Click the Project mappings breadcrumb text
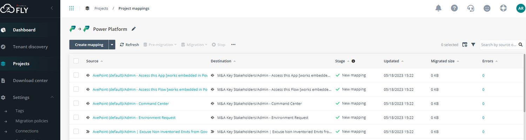The width and height of the screenshot is (526, 140). click(134, 8)
